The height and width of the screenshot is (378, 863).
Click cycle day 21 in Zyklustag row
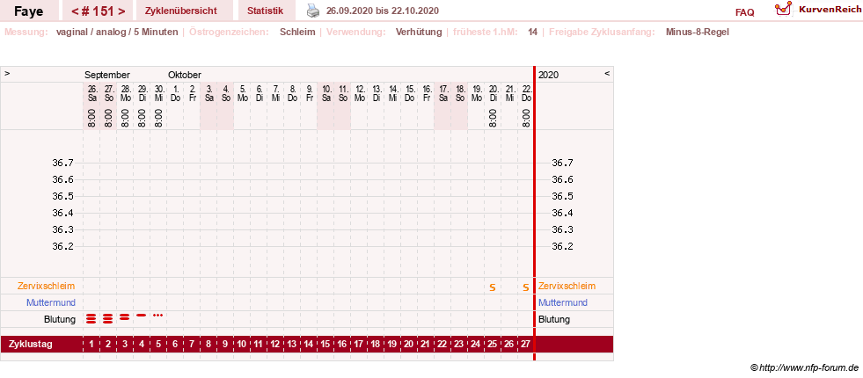point(426,345)
